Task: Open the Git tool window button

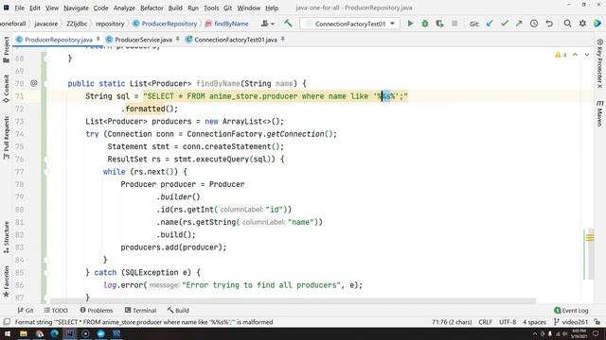Action: tap(26, 310)
